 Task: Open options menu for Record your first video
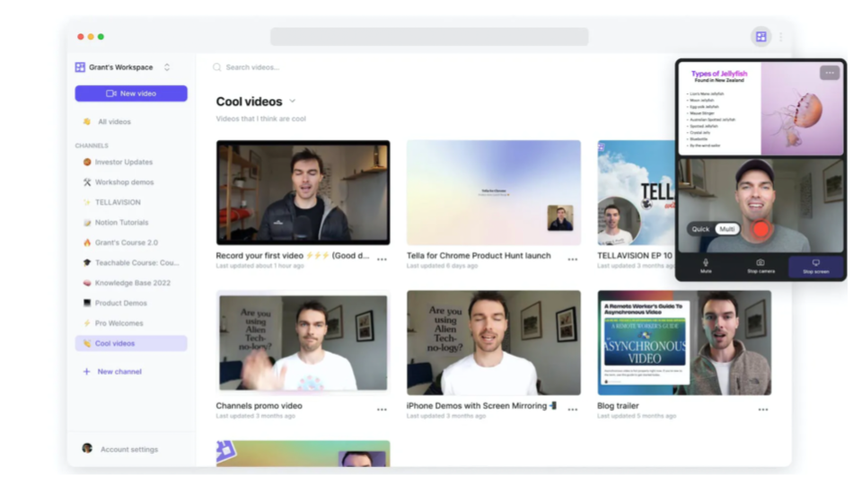[383, 260]
